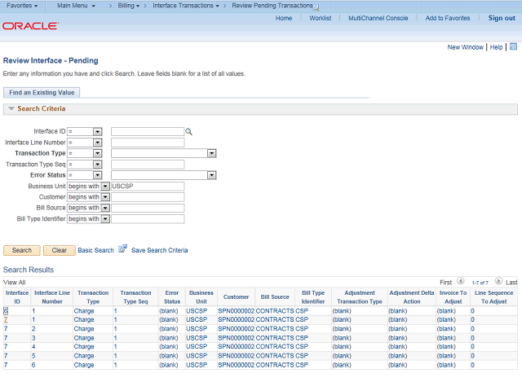The height and width of the screenshot is (391, 522).
Task: Open the Business Unit operator dropdown
Action: 105,186
